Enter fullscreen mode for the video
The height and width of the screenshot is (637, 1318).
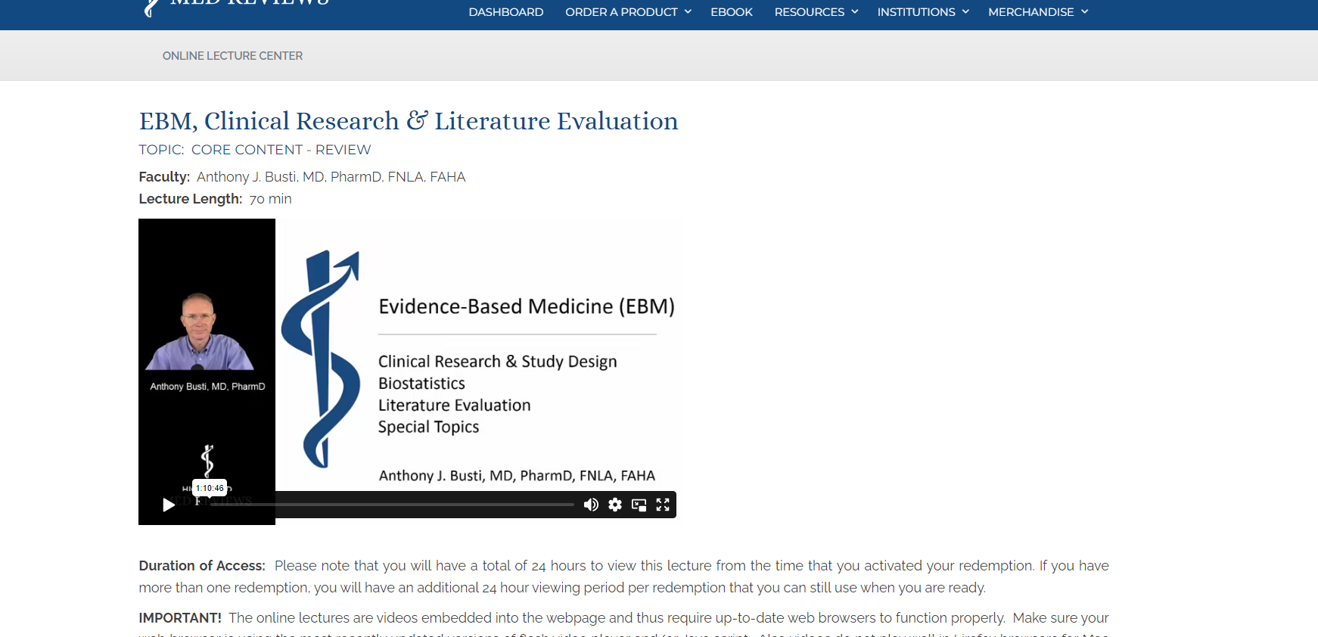663,505
